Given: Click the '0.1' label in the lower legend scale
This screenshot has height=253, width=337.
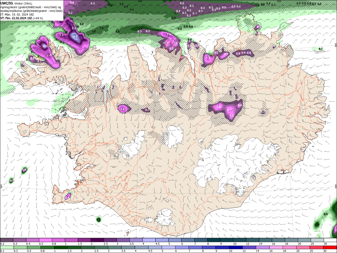Looking at the screenshot, I should 2,251.
